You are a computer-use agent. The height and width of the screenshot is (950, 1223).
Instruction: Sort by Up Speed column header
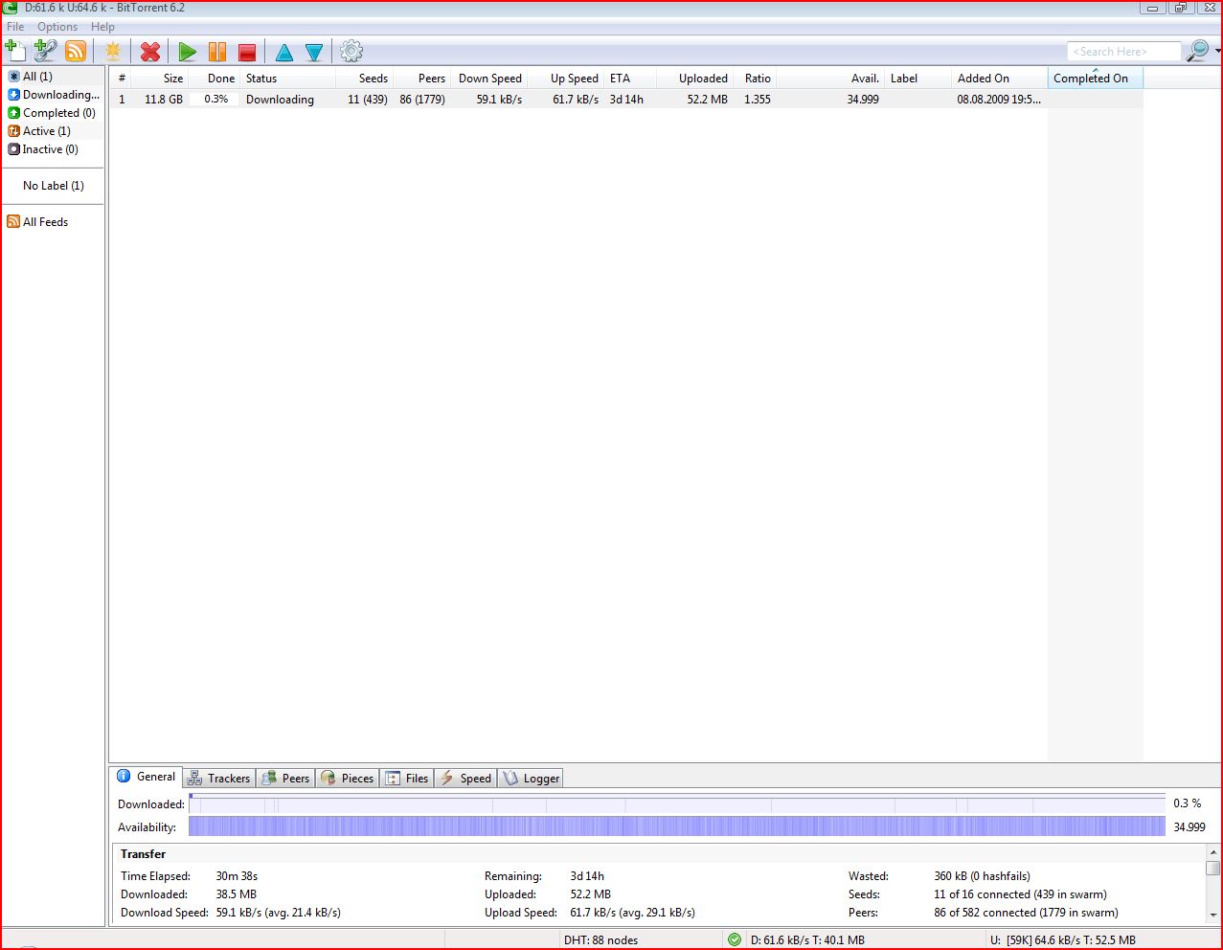coord(565,79)
